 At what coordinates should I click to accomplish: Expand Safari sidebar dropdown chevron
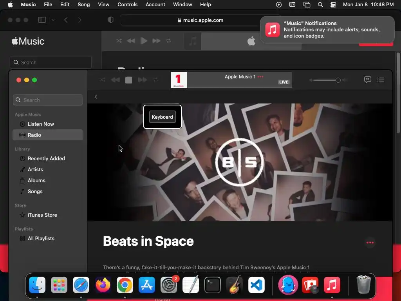53,20
